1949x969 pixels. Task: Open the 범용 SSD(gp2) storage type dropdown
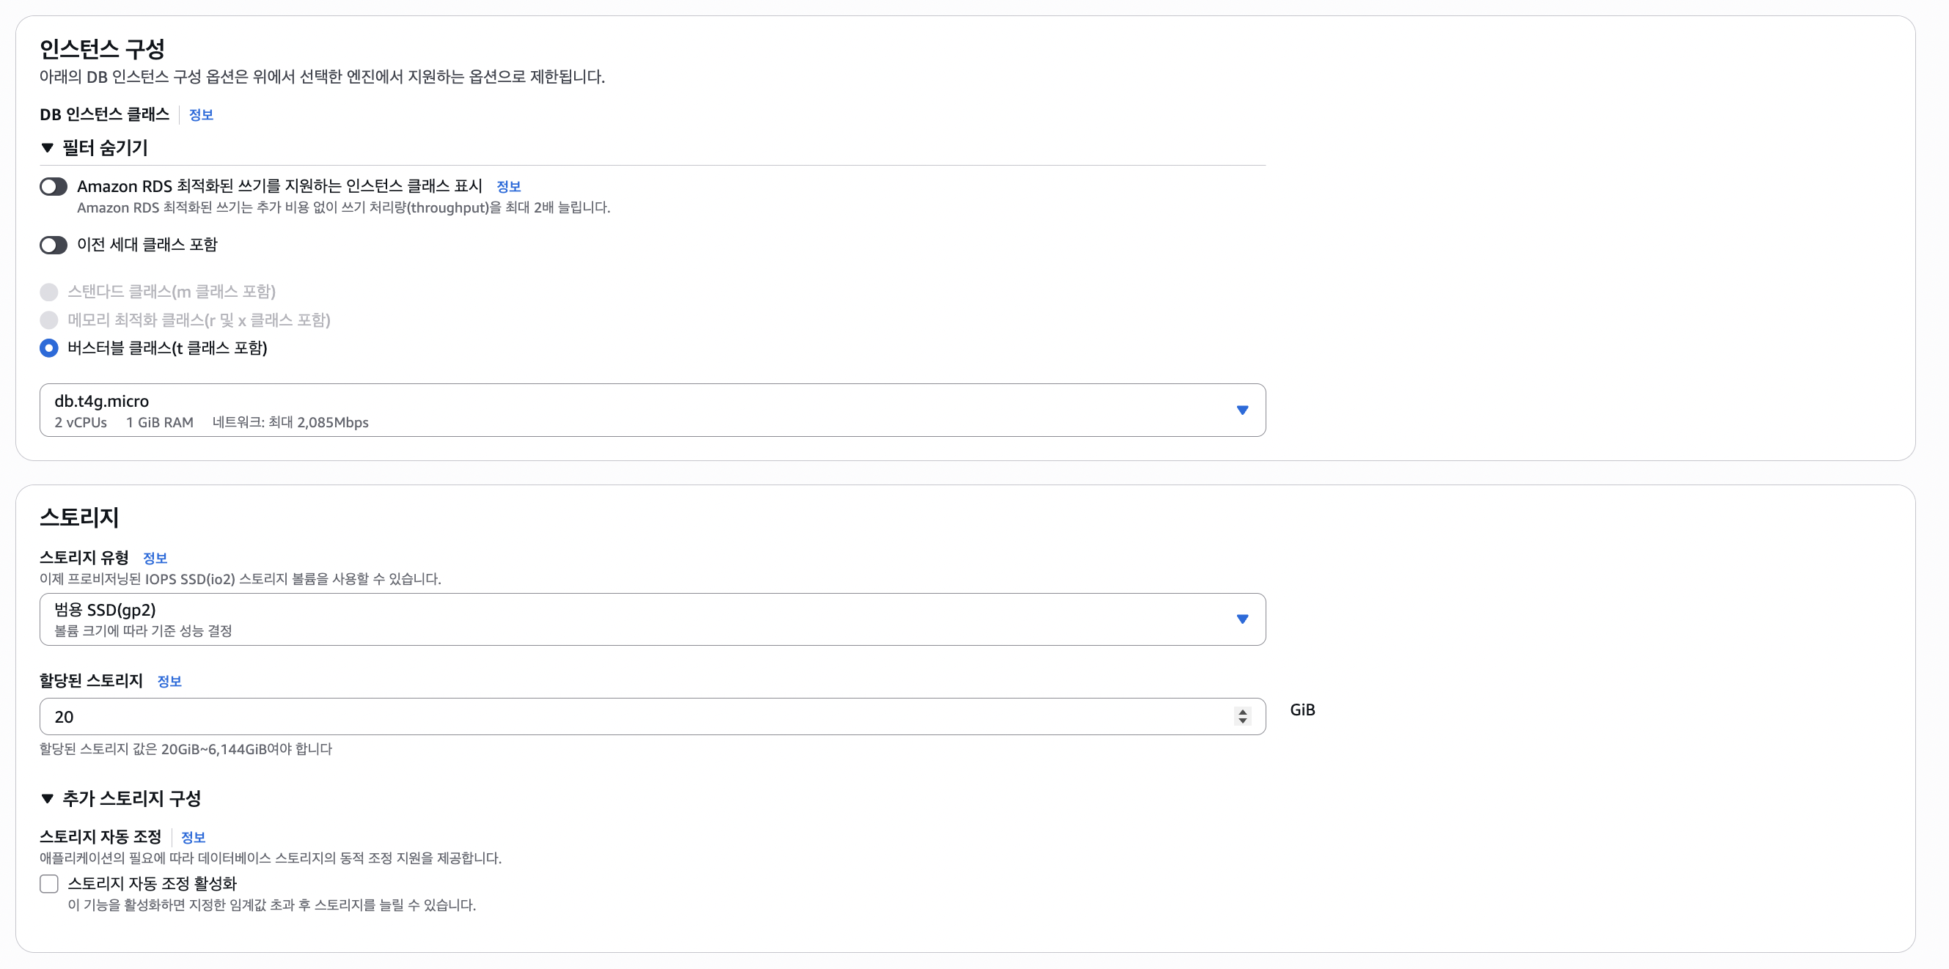click(652, 619)
